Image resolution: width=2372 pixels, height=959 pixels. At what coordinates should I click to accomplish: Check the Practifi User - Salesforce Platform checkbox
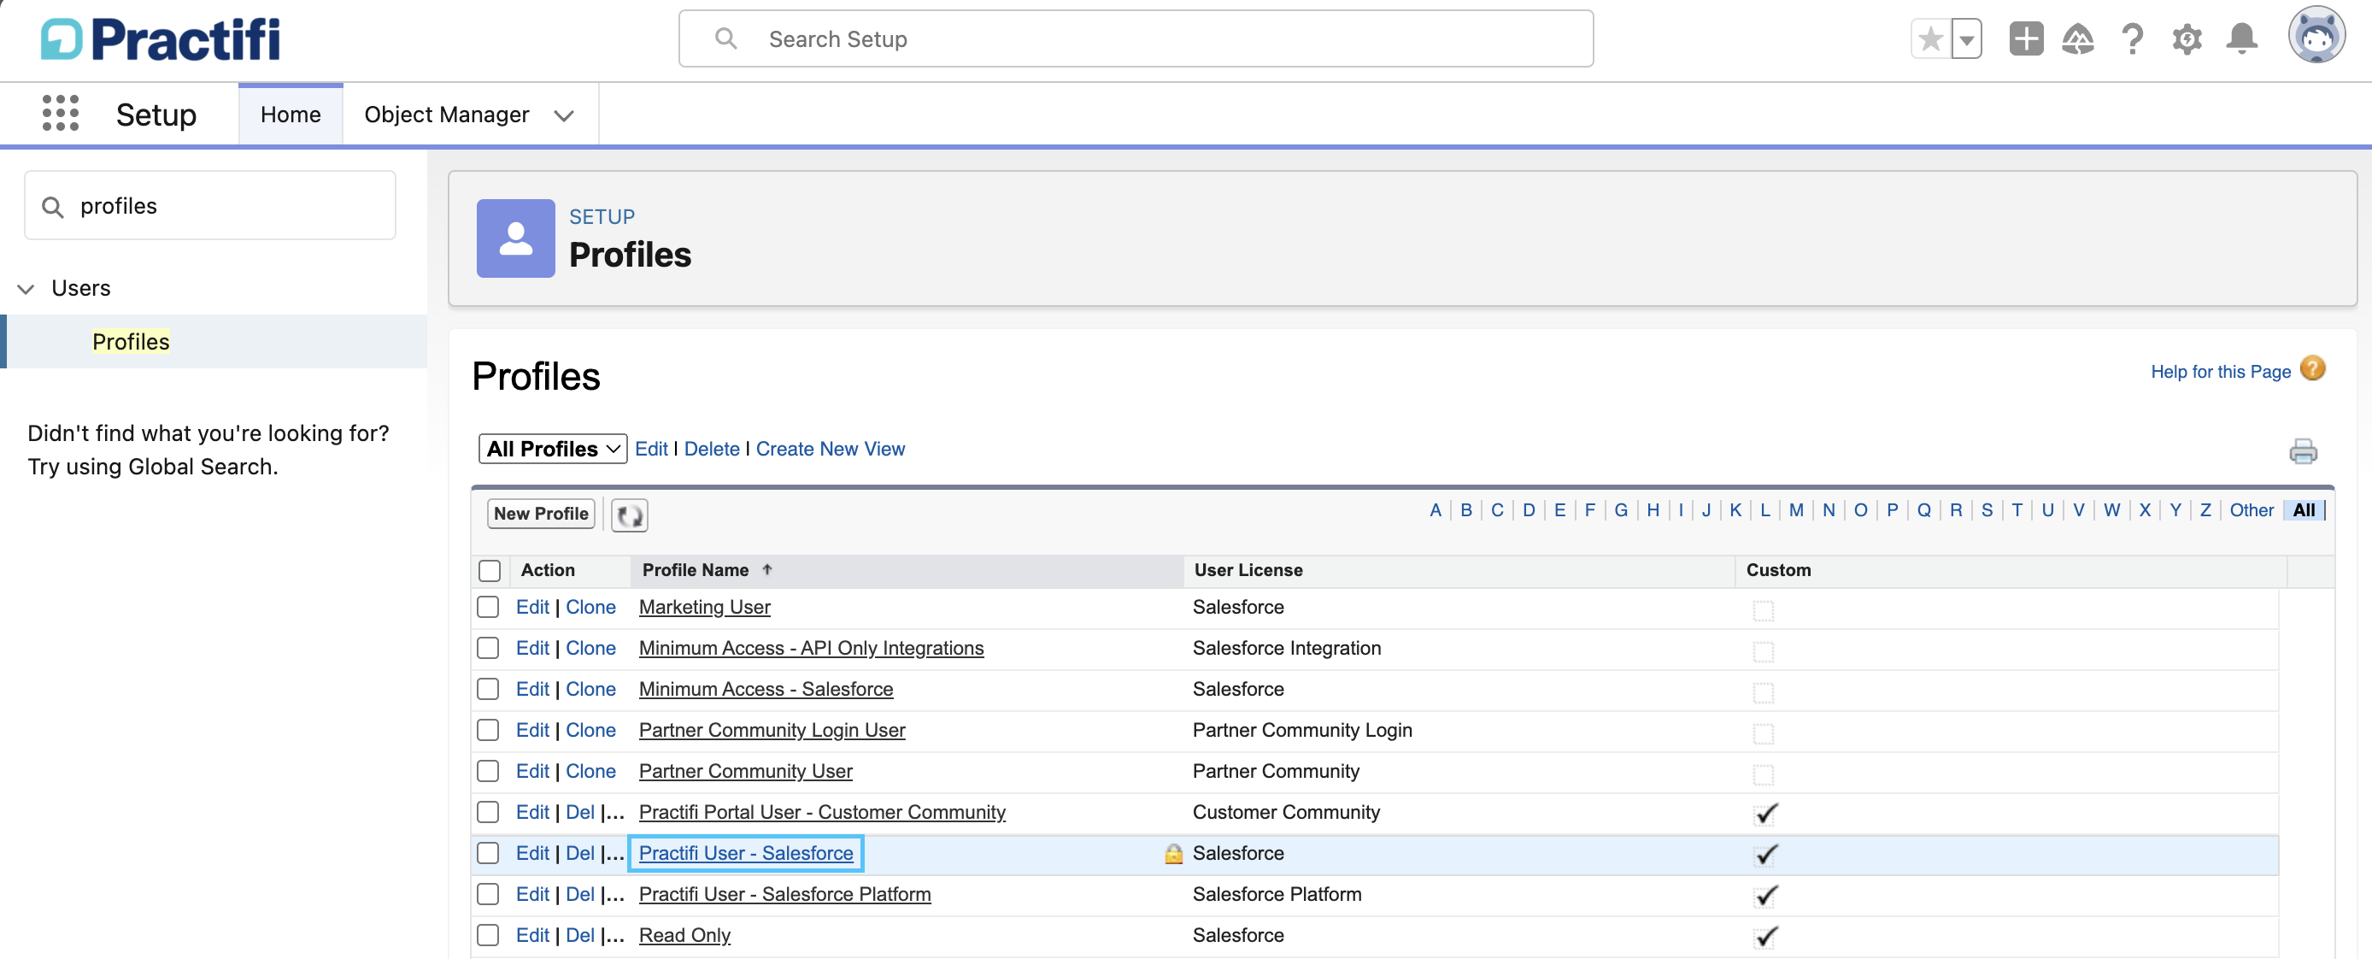tap(488, 893)
